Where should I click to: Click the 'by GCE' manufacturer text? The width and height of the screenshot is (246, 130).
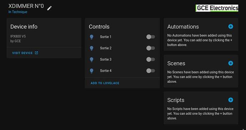pyautogui.click(x=16, y=41)
